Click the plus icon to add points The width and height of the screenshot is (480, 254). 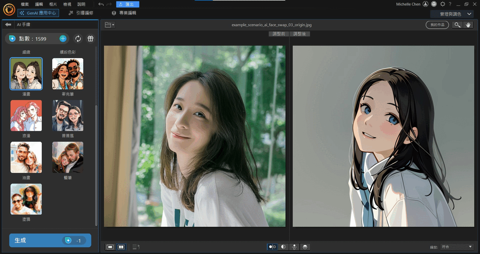pos(63,39)
